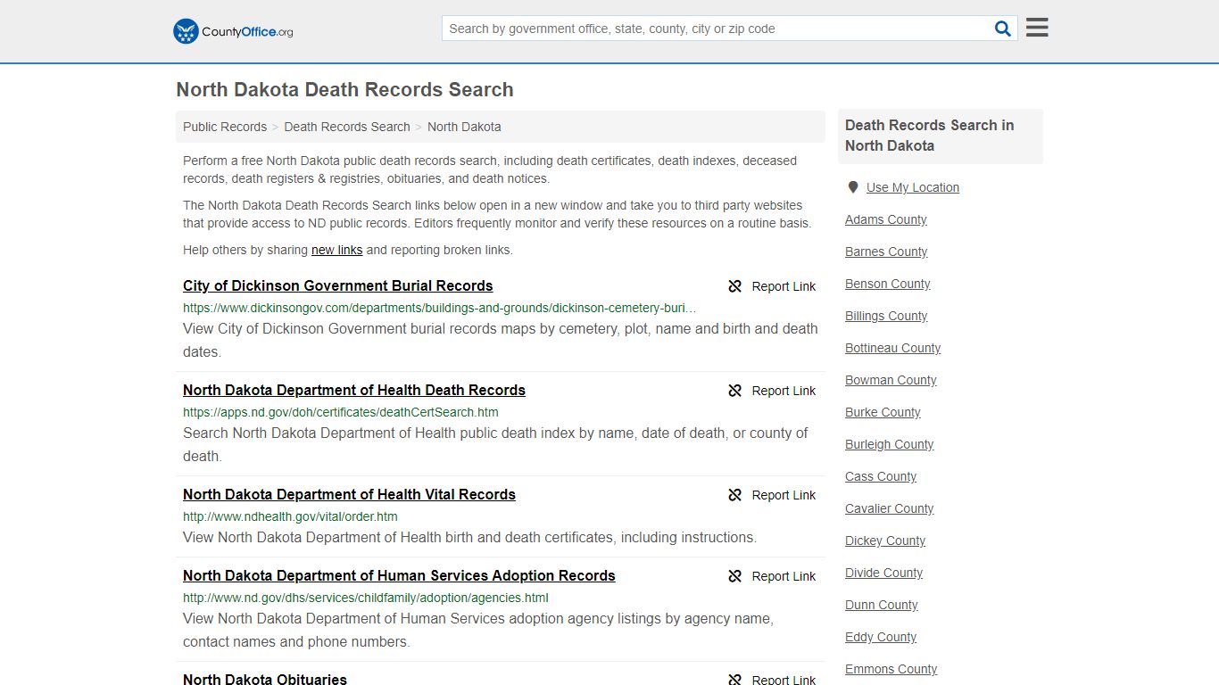
Task: Click 'View City of Dickinson Government burial records' description
Action: [501, 340]
